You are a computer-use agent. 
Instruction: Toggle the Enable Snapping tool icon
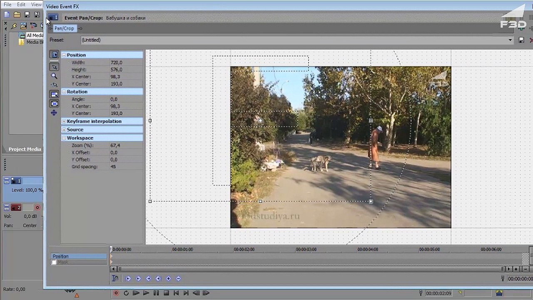point(54,85)
